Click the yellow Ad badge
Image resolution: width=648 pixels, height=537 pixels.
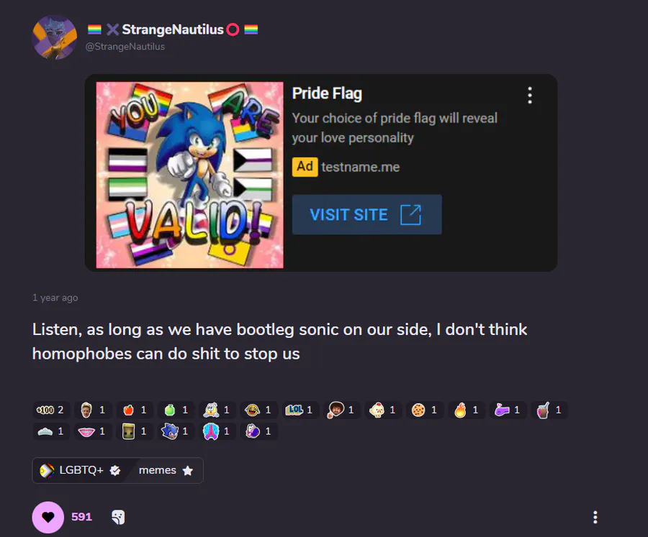[x=305, y=167]
